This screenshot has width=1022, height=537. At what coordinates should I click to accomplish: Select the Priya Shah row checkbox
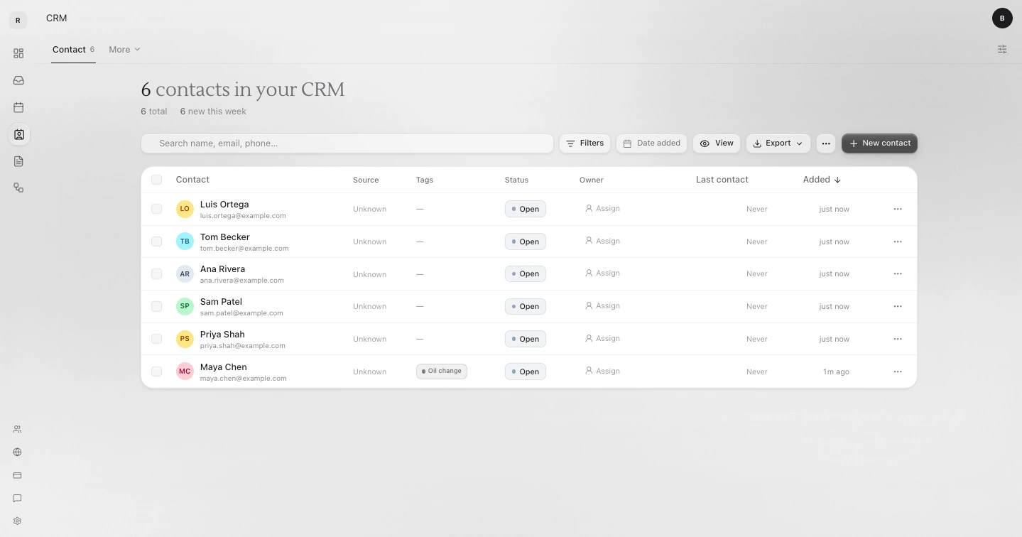(156, 339)
